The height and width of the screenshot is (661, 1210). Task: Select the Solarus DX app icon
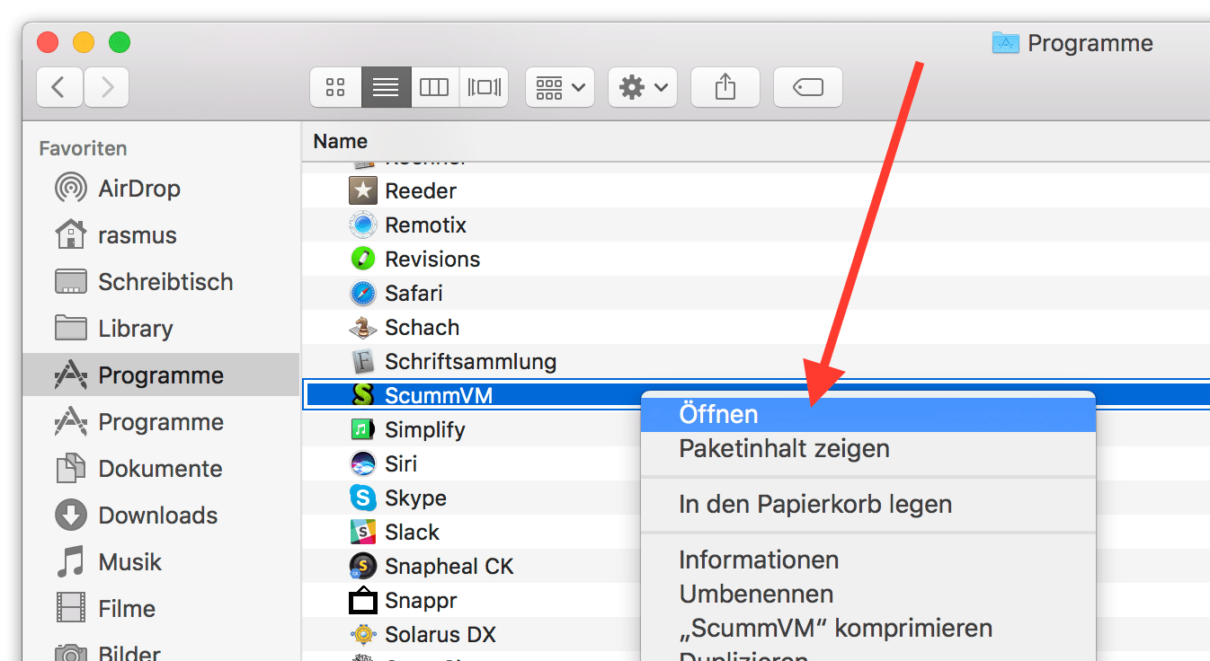362,634
